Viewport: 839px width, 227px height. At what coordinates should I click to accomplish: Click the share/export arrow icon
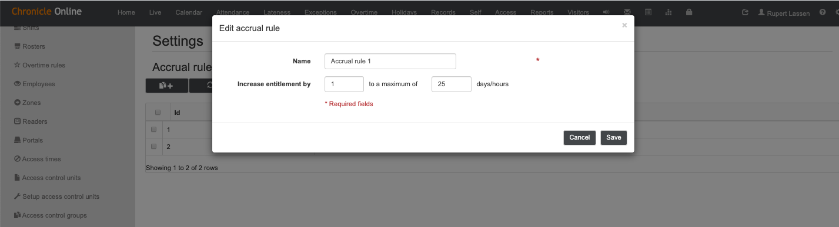[745, 12]
